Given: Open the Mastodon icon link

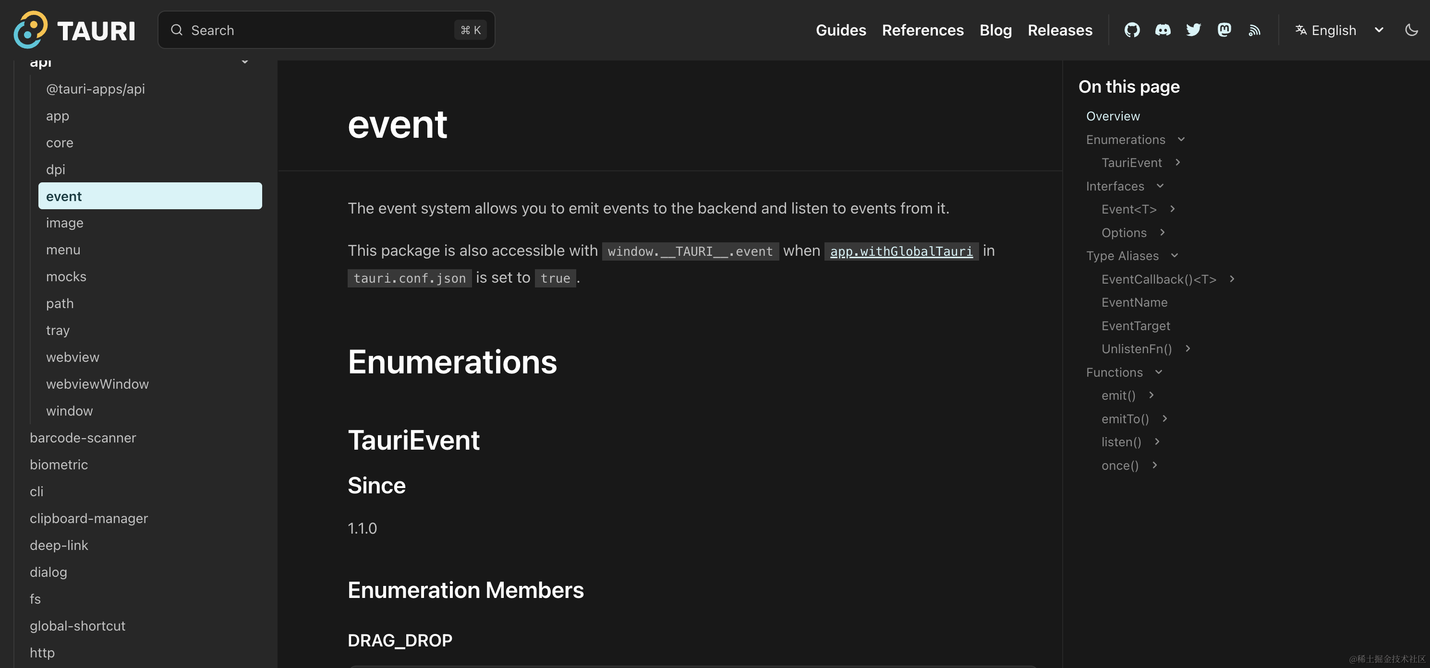Looking at the screenshot, I should [x=1224, y=30].
